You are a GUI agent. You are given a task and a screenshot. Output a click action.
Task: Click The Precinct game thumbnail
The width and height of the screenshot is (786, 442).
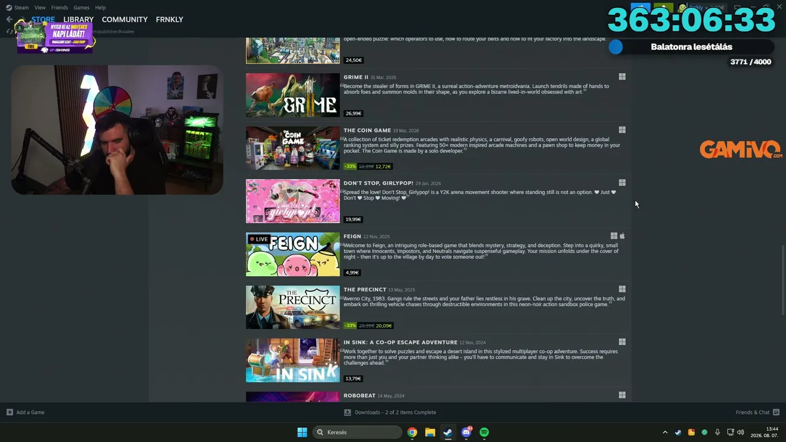(x=293, y=307)
